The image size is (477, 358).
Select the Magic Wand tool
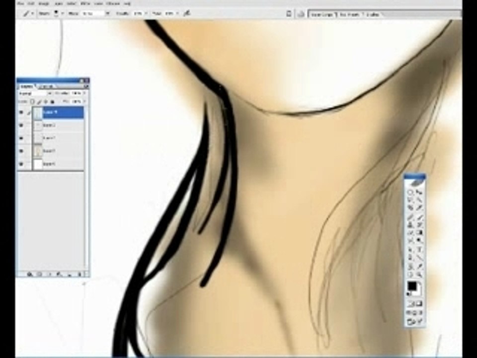(419, 199)
